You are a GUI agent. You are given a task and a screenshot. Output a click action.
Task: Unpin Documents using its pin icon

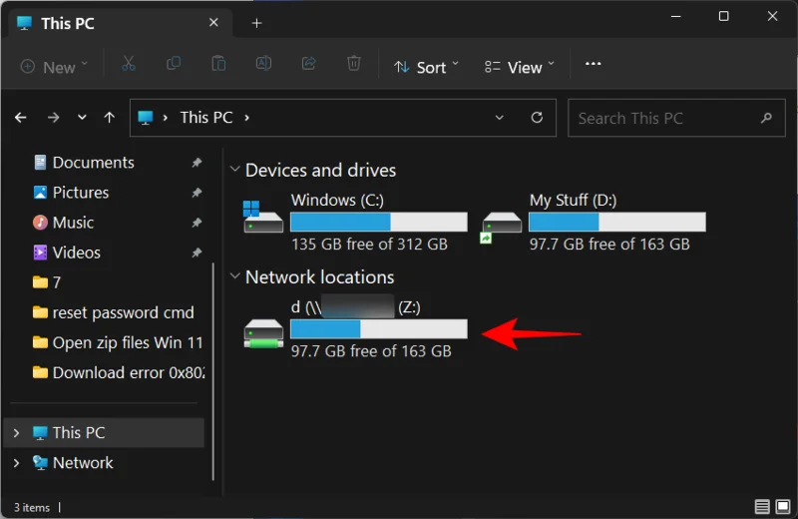click(197, 163)
